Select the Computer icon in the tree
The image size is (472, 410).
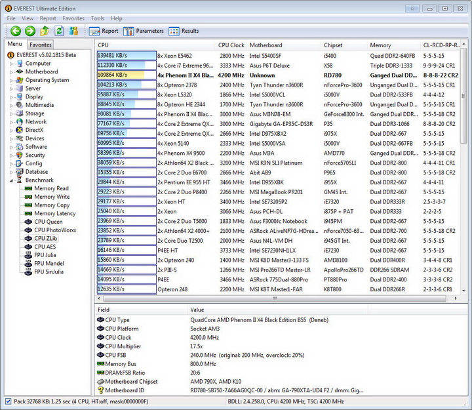20,63
